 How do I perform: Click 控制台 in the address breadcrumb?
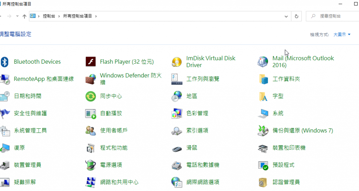click(49, 16)
